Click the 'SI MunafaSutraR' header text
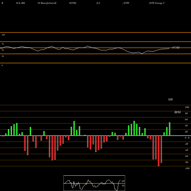Viewport: 191px width, 191px height. point(47,3)
